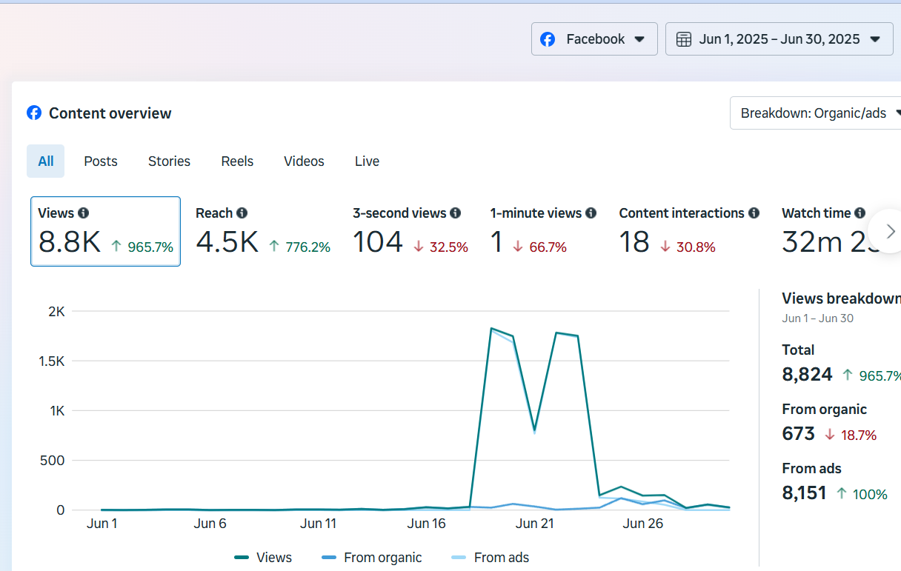The height and width of the screenshot is (571, 901).
Task: Click the Watch time info icon
Action: [x=860, y=213]
